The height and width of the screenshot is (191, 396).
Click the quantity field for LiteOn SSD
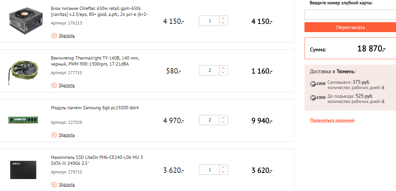tap(210, 170)
